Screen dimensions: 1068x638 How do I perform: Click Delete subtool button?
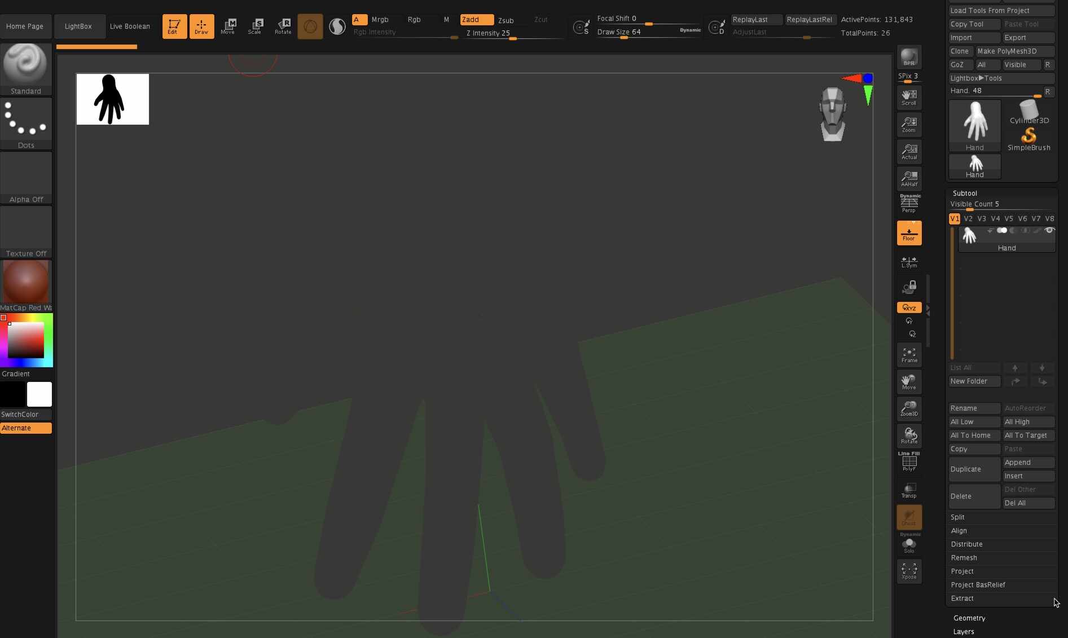(974, 496)
